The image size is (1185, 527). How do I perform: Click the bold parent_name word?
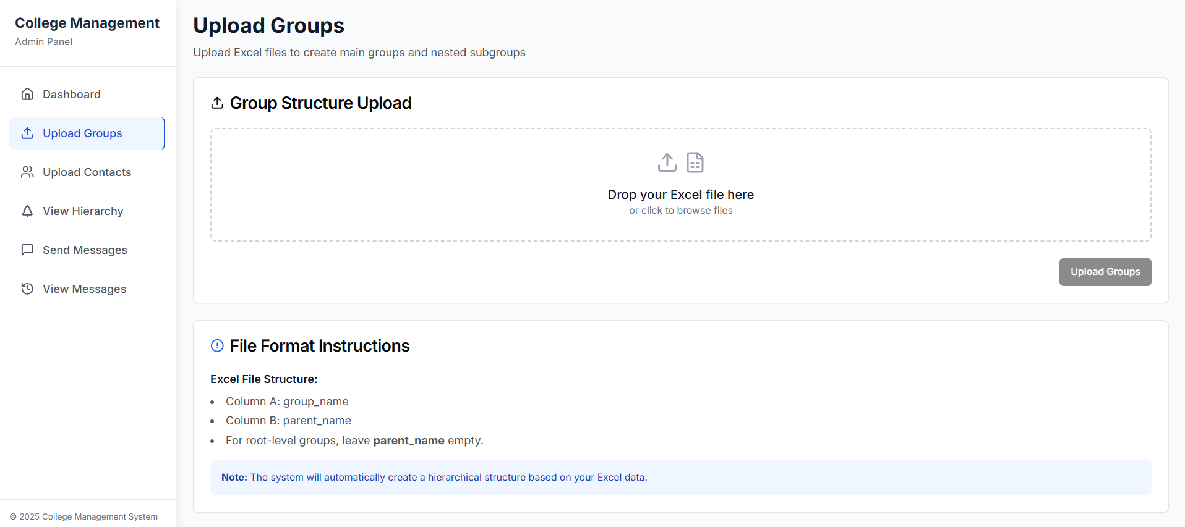[x=409, y=441]
